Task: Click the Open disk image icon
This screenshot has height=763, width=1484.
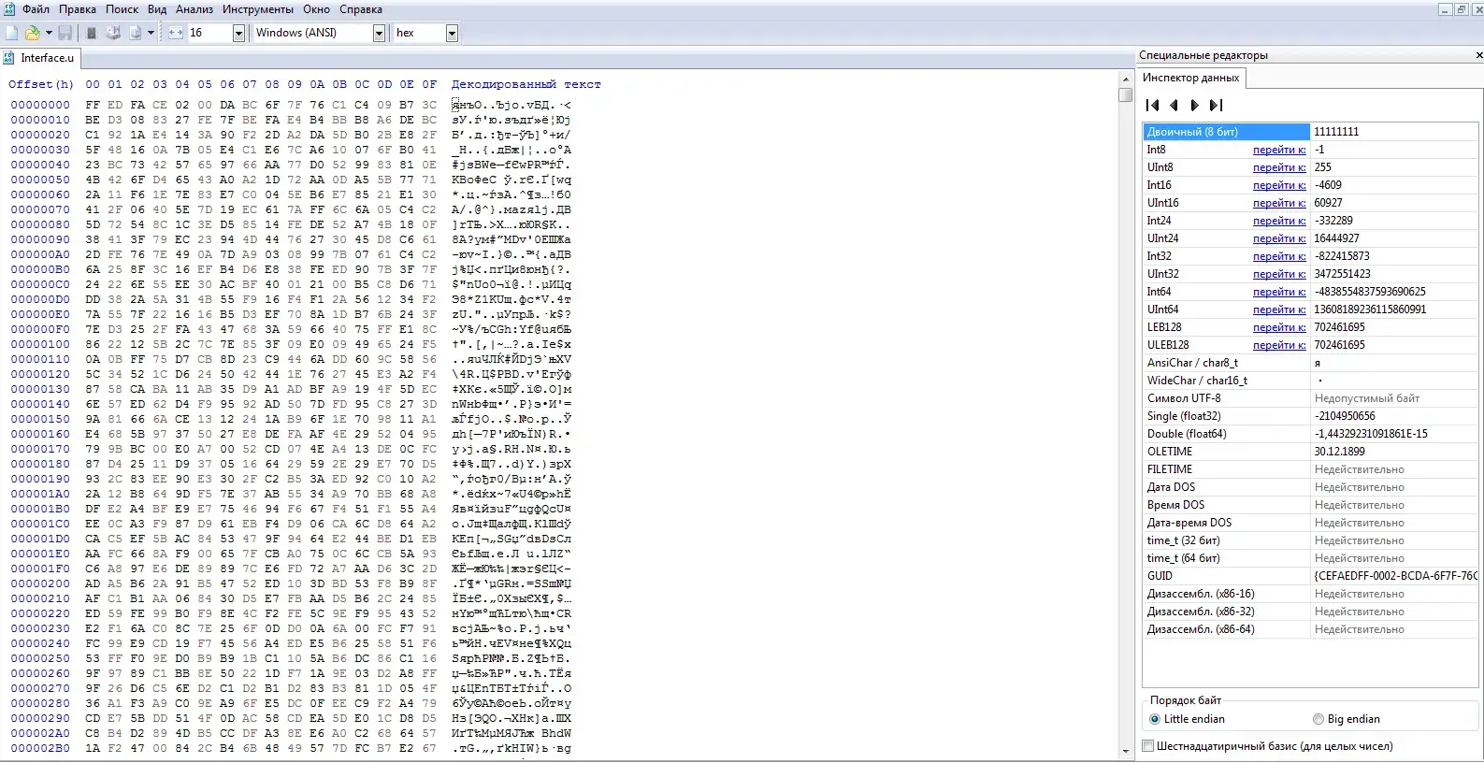Action: 136,33
